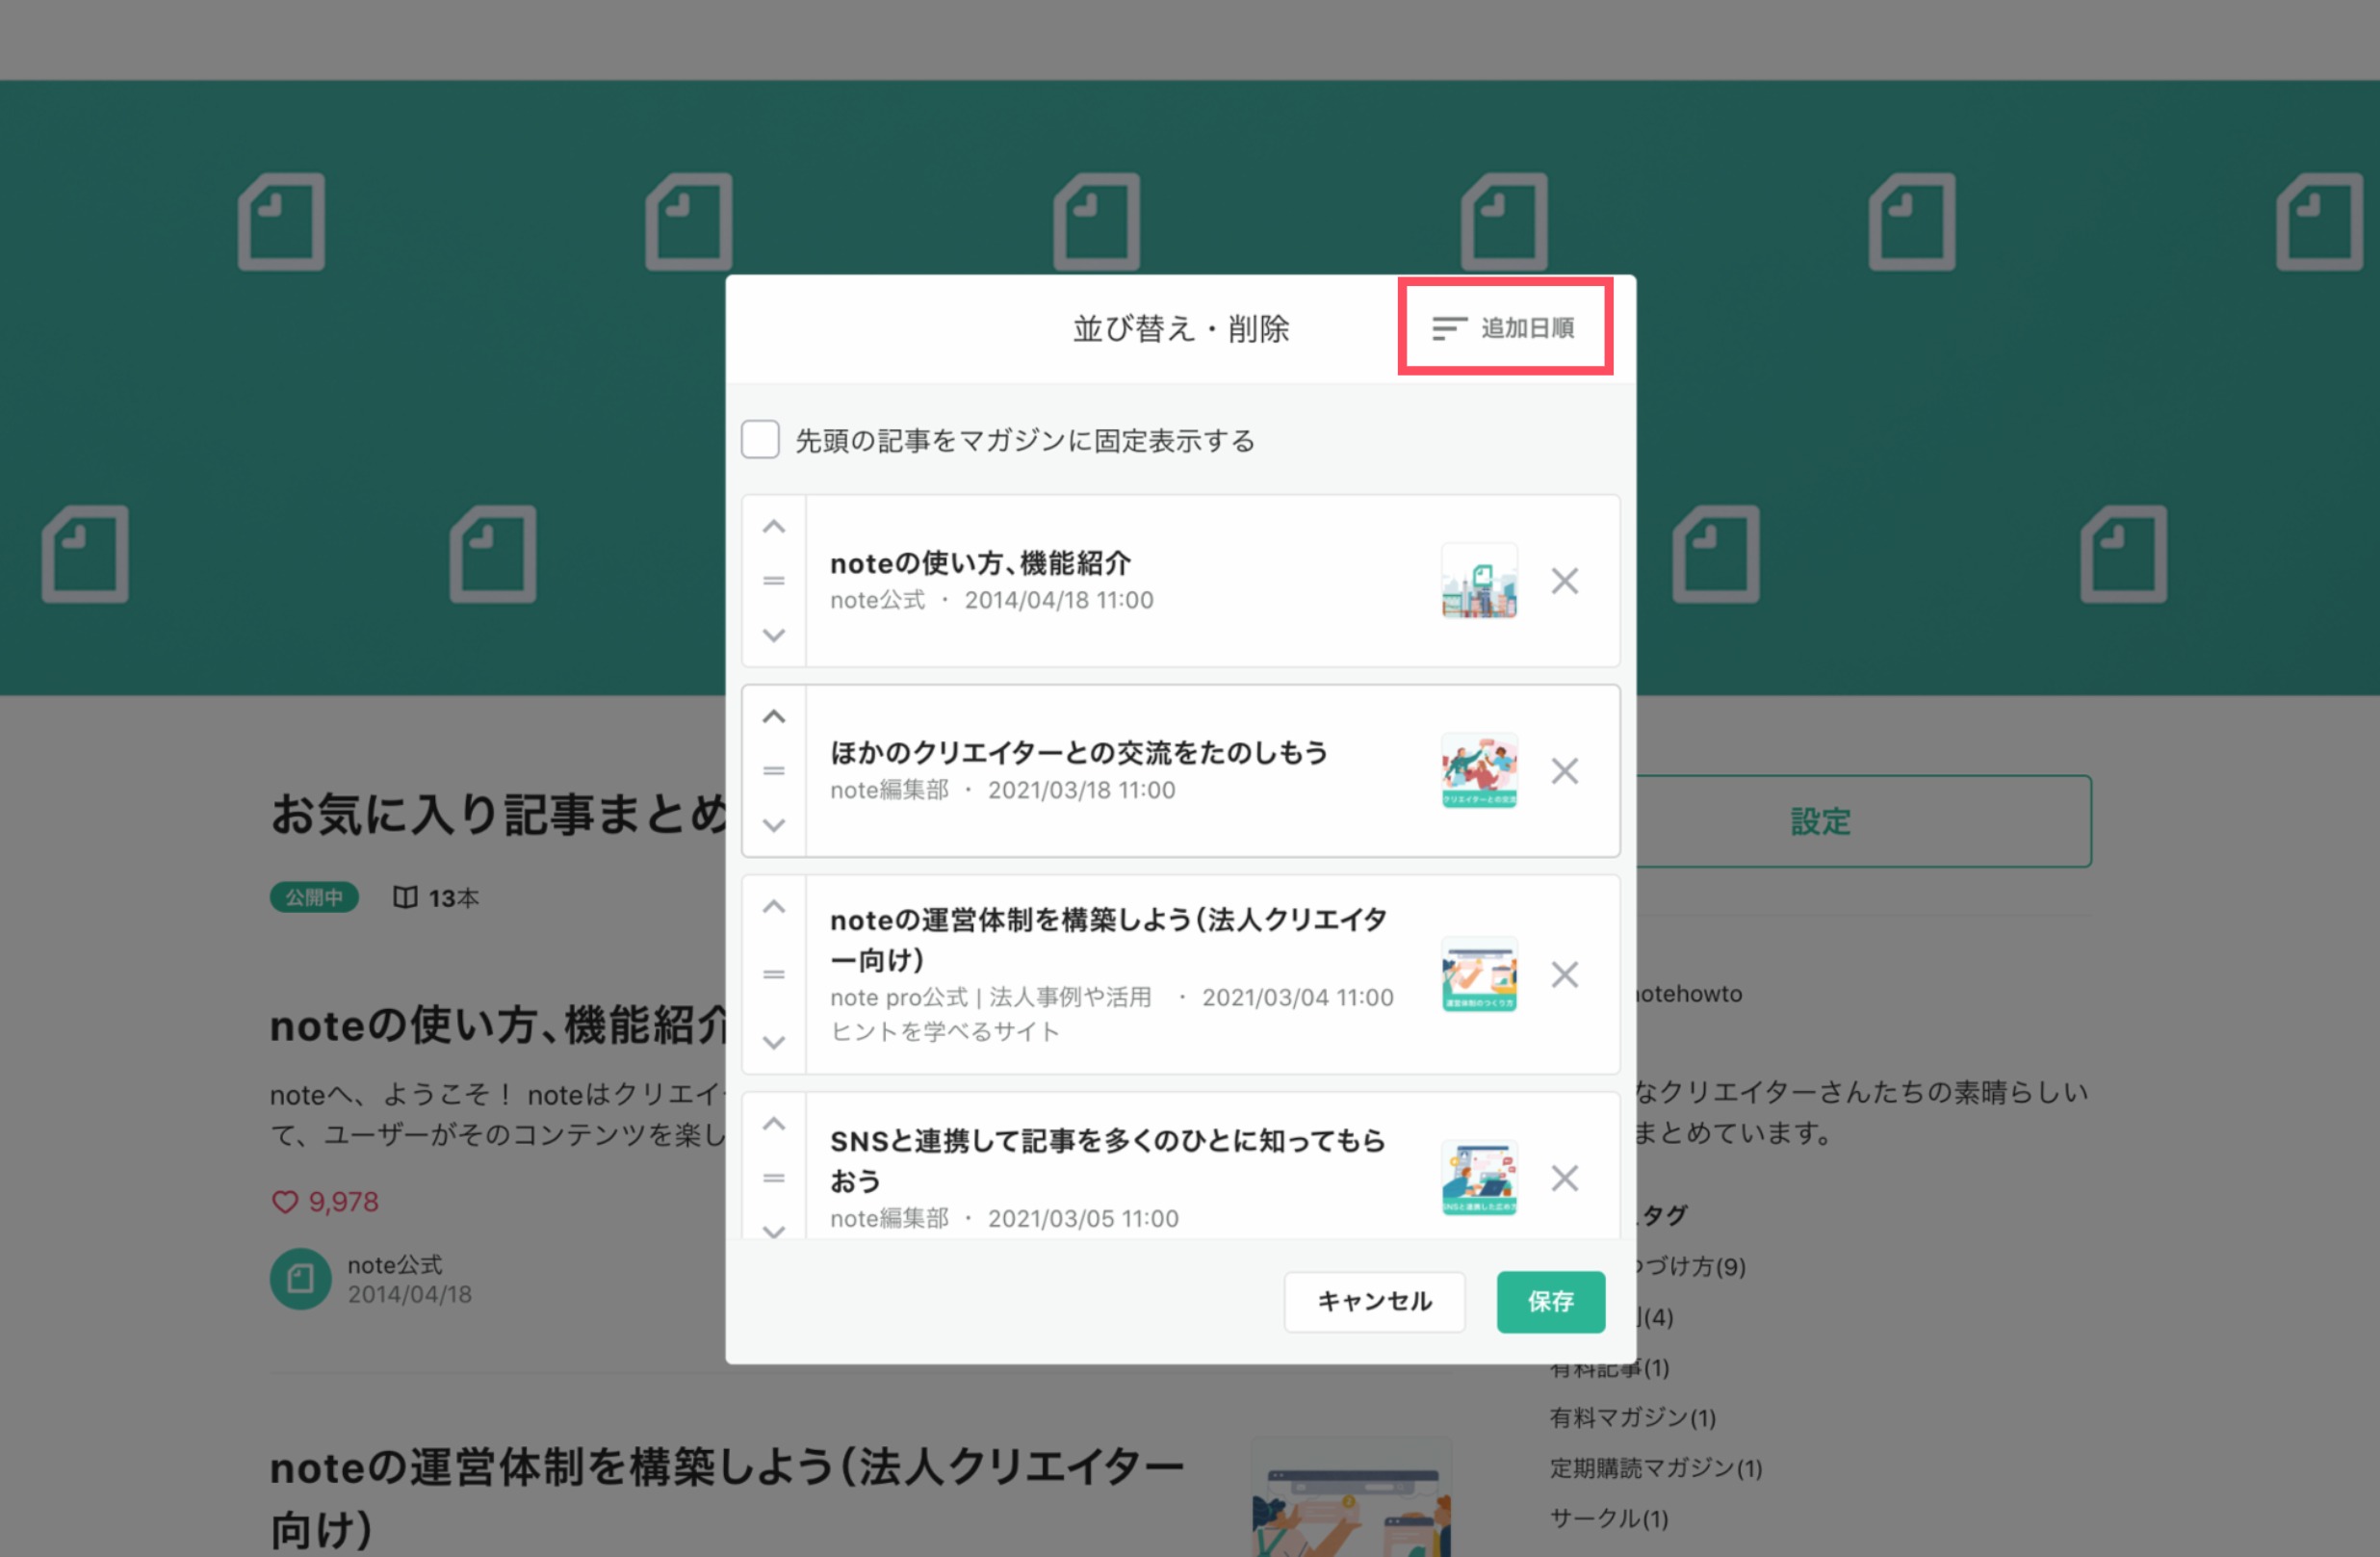Open サークル(1) tag link
2380x1557 pixels.
point(1608,1518)
